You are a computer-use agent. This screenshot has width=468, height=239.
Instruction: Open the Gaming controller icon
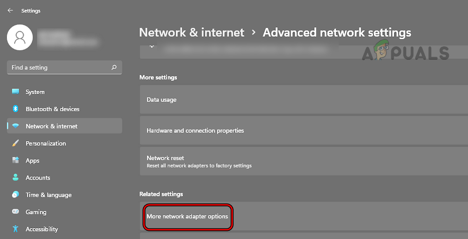(16, 212)
